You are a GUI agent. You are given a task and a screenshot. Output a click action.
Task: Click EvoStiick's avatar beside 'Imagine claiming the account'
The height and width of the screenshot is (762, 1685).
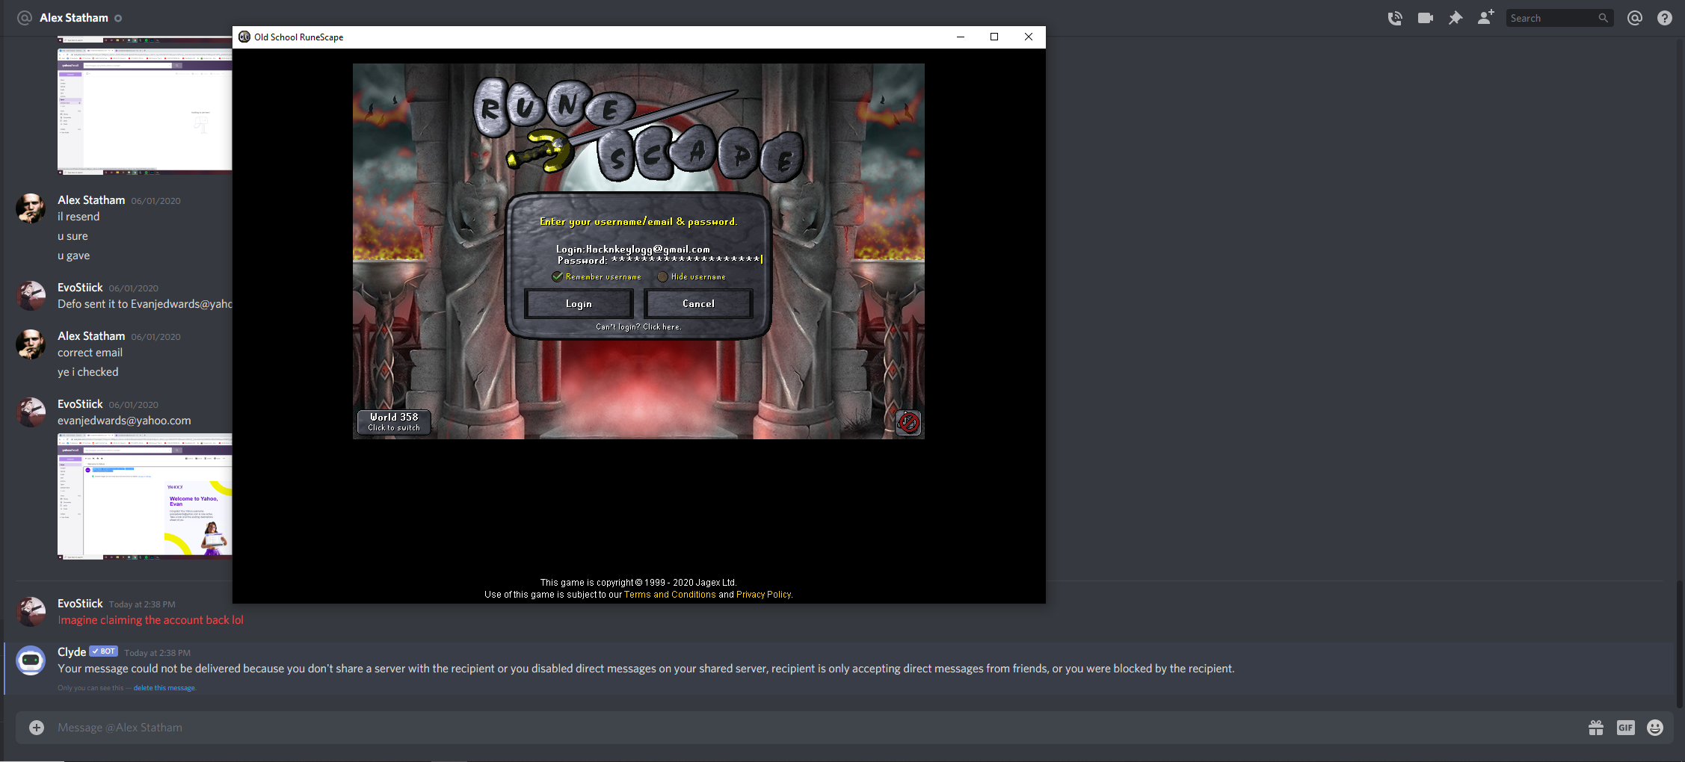[31, 612]
